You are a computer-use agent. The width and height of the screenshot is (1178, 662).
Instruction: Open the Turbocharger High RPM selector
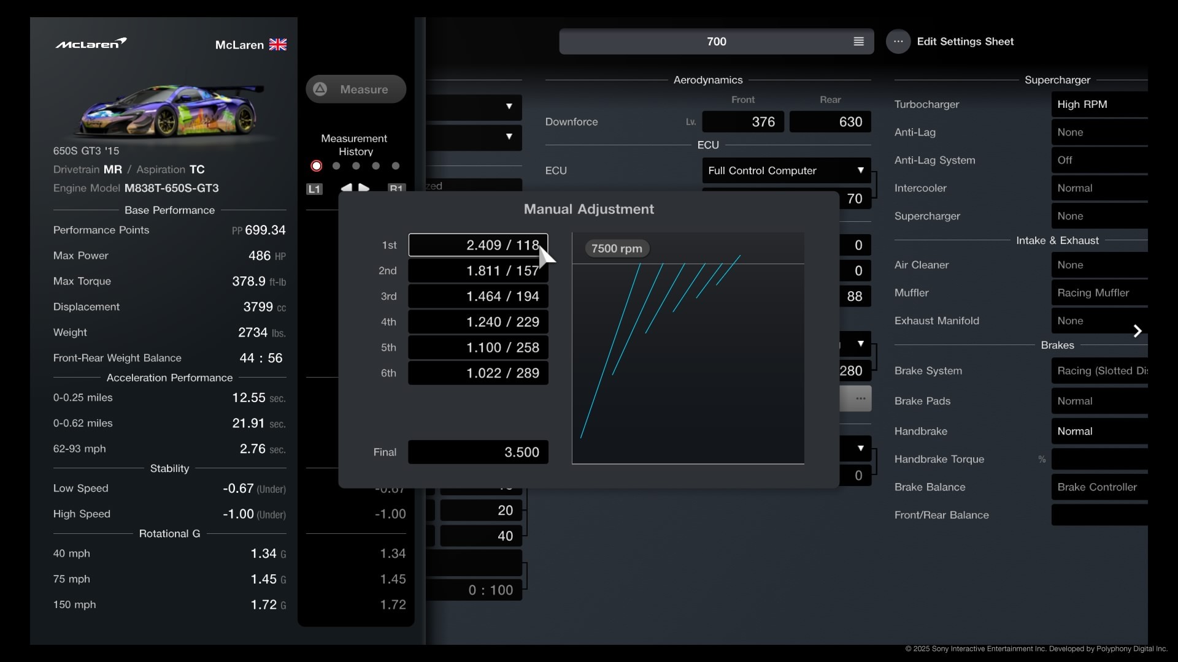coord(1099,104)
